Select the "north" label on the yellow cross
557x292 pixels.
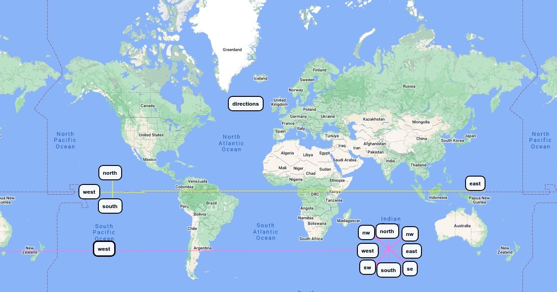pyautogui.click(x=110, y=173)
